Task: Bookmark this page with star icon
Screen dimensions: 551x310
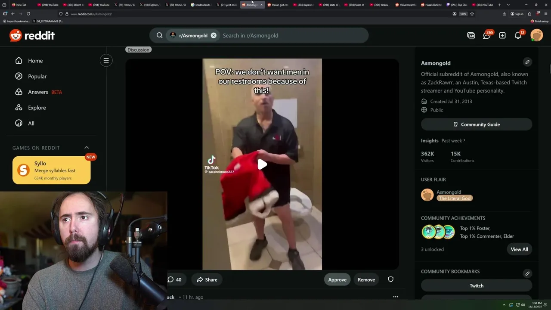Action: 472,14
